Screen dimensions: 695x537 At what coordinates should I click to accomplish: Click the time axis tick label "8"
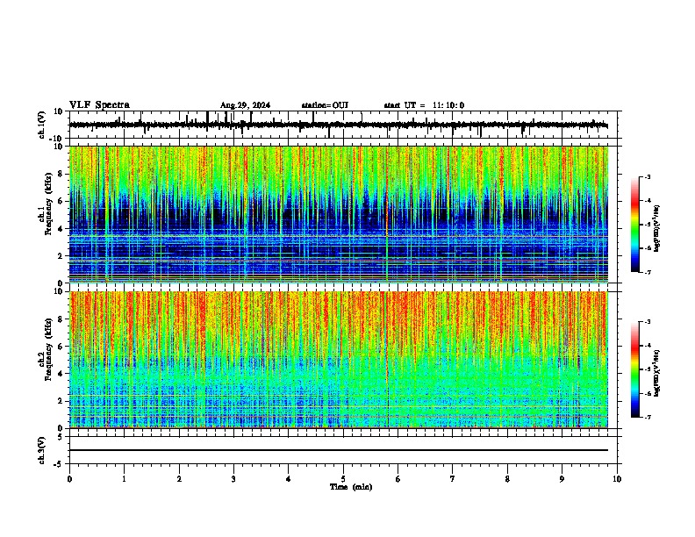click(507, 479)
